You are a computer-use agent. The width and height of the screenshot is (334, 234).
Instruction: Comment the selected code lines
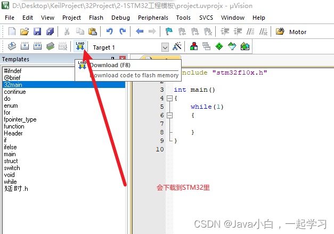[x=250, y=31]
